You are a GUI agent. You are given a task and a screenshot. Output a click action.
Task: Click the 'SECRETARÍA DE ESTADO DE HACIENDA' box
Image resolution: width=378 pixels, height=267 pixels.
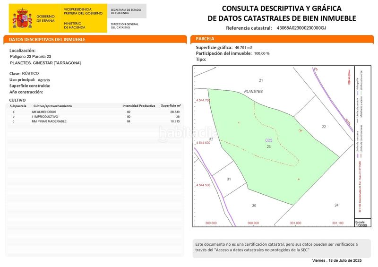[127, 11]
